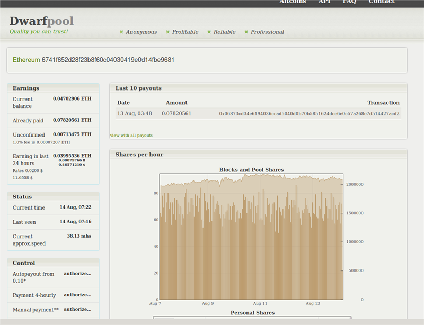Viewport: 424px width, 325px height.
Task: Click the Profitable feature label
Action: tap(185, 32)
